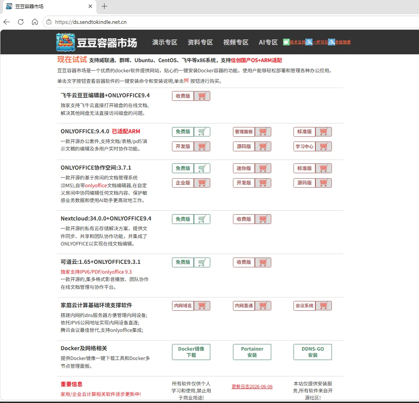Click the 技术支持 link in header

tap(298, 42)
